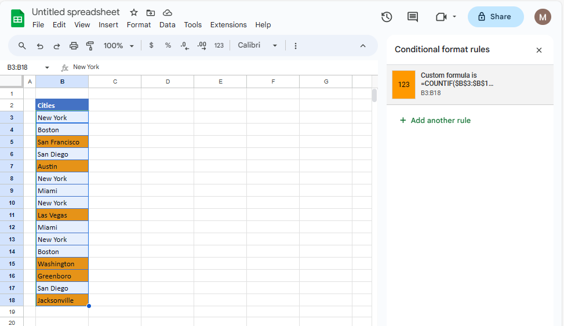The height and width of the screenshot is (326, 564).
Task: Expand the Calibri font dropdown
Action: coord(257,45)
